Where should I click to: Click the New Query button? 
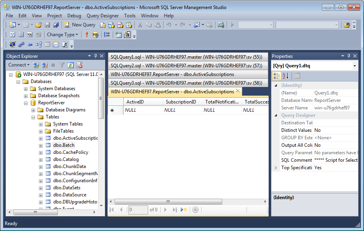point(80,24)
